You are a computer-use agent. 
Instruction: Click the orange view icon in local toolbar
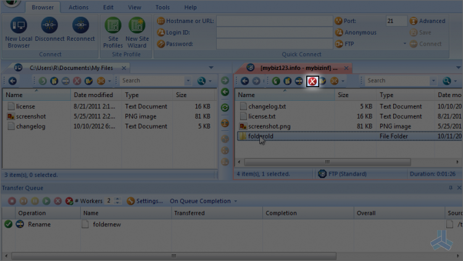pos(101,81)
